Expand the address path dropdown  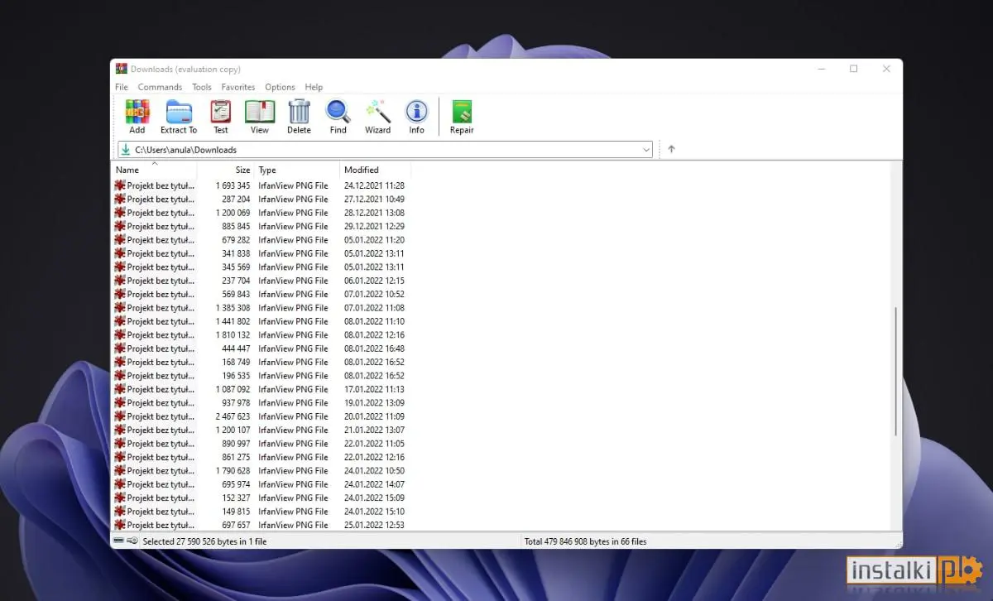tap(646, 150)
